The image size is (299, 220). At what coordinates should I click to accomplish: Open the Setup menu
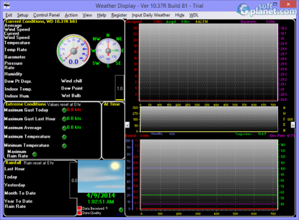click(23, 15)
